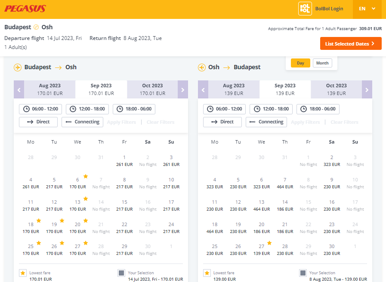The width and height of the screenshot is (386, 282).
Task: Pick 26 Sep departure for 170 EUR
Action: tap(54, 250)
